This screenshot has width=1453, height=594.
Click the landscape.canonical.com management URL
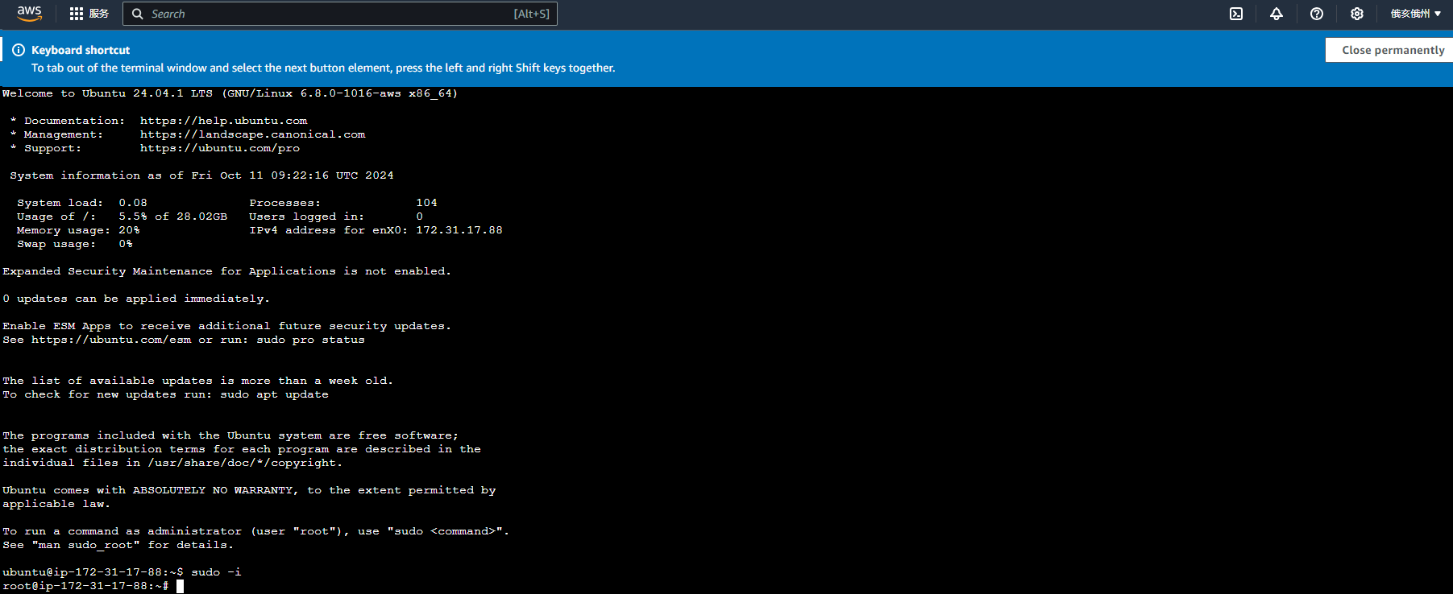252,134
